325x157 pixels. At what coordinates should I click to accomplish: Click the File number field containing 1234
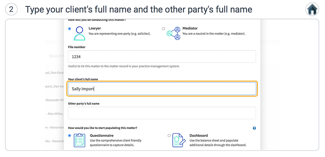pos(162,57)
